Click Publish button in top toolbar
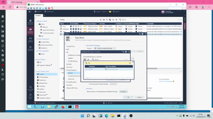This screenshot has height=119, width=213. 116,12
